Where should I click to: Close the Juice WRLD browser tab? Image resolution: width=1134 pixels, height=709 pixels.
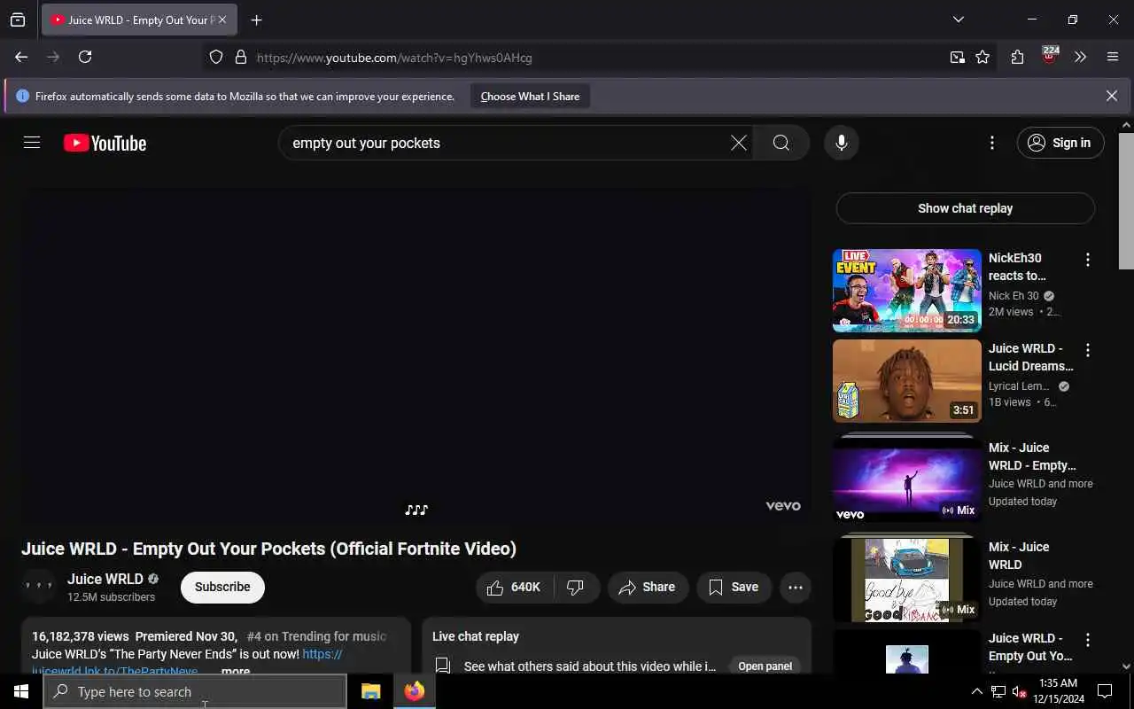pos(221,19)
